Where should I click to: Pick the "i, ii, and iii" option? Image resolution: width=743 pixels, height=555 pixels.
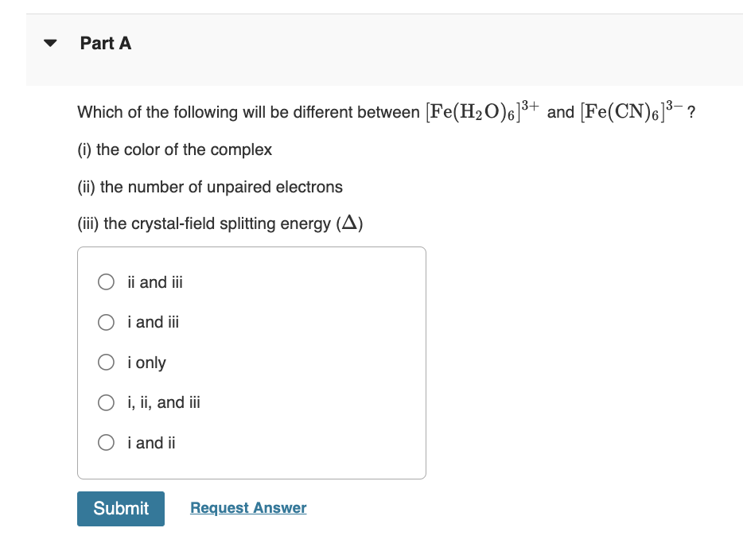pos(106,402)
